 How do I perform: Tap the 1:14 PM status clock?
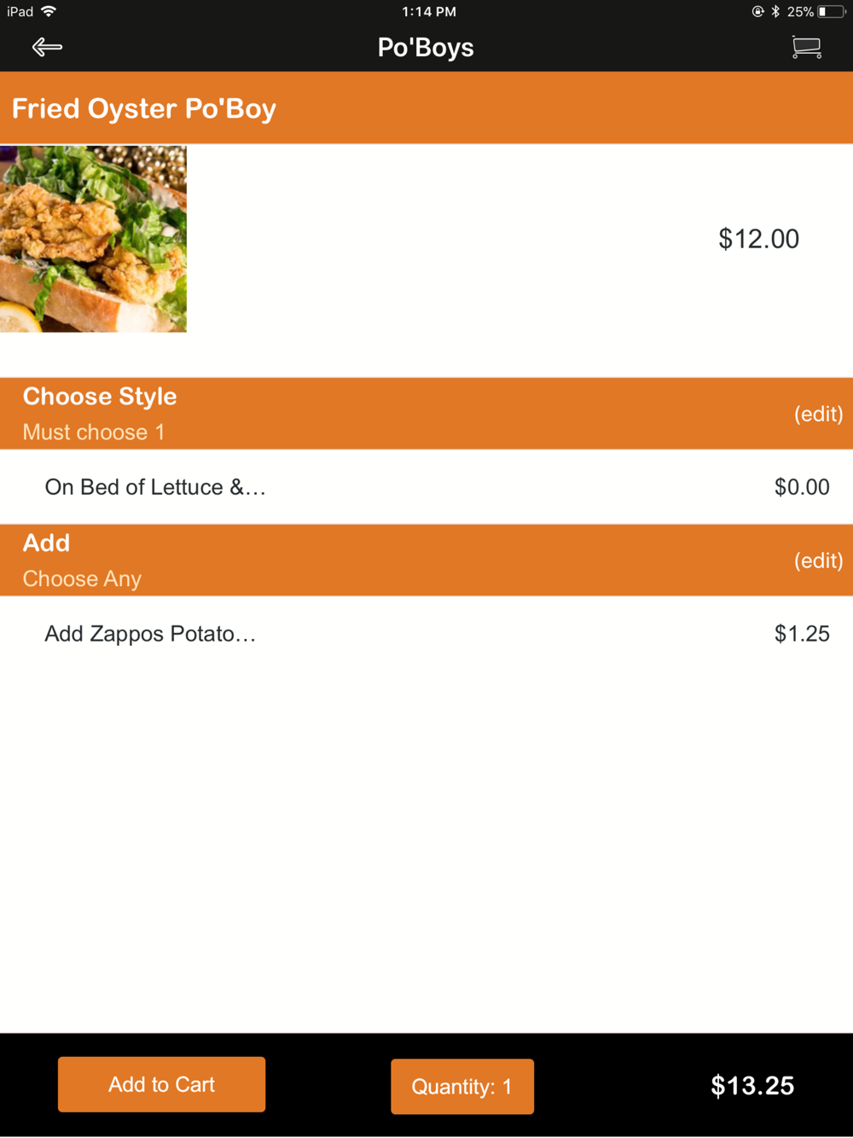click(x=429, y=12)
